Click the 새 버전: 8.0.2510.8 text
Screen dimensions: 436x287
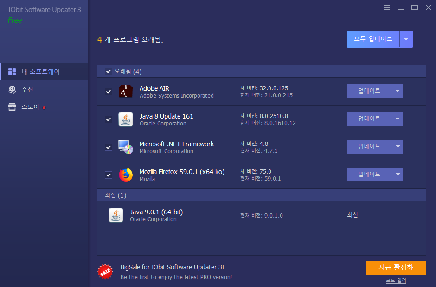264,116
